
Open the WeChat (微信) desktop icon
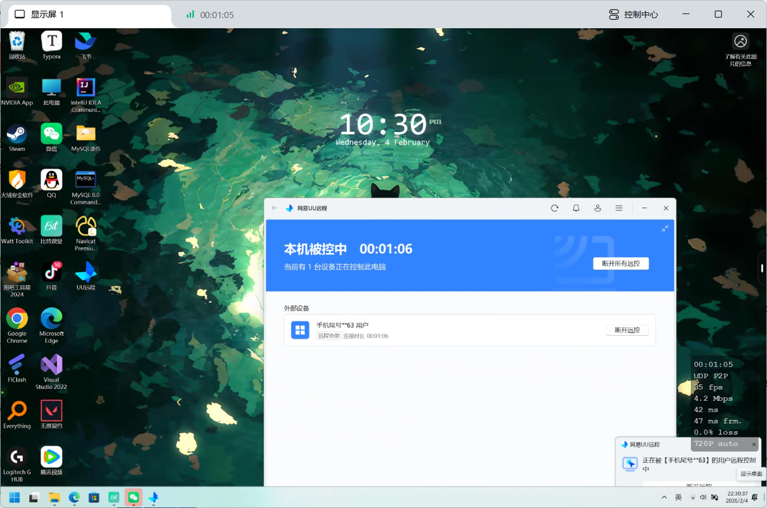pyautogui.click(x=52, y=138)
